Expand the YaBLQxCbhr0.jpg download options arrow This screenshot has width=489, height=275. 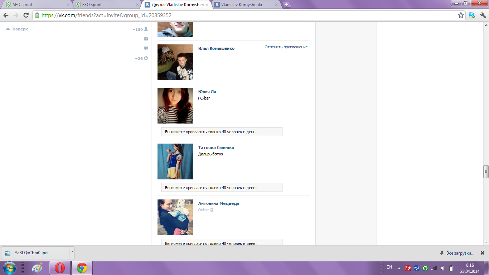pos(72,252)
